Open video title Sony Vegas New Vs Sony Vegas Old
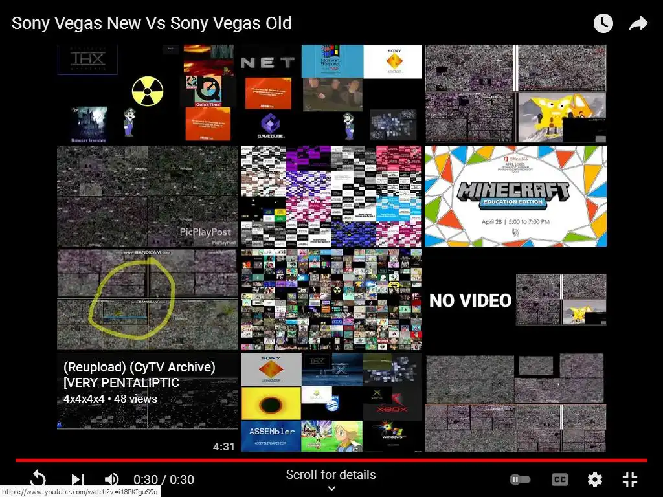 [152, 23]
